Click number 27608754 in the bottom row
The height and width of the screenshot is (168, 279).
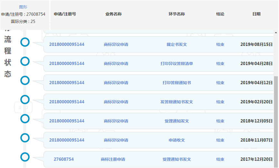tap(64, 159)
